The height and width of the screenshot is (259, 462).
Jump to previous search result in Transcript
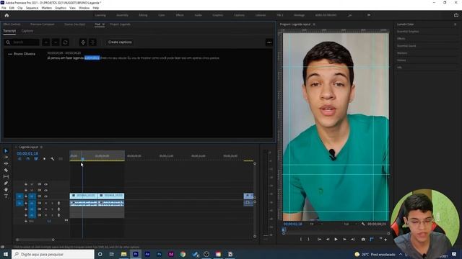(x=46, y=42)
